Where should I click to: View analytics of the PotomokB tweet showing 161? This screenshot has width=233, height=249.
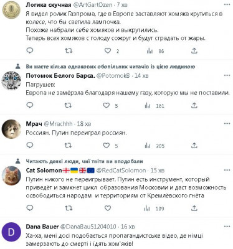pos(155,106)
